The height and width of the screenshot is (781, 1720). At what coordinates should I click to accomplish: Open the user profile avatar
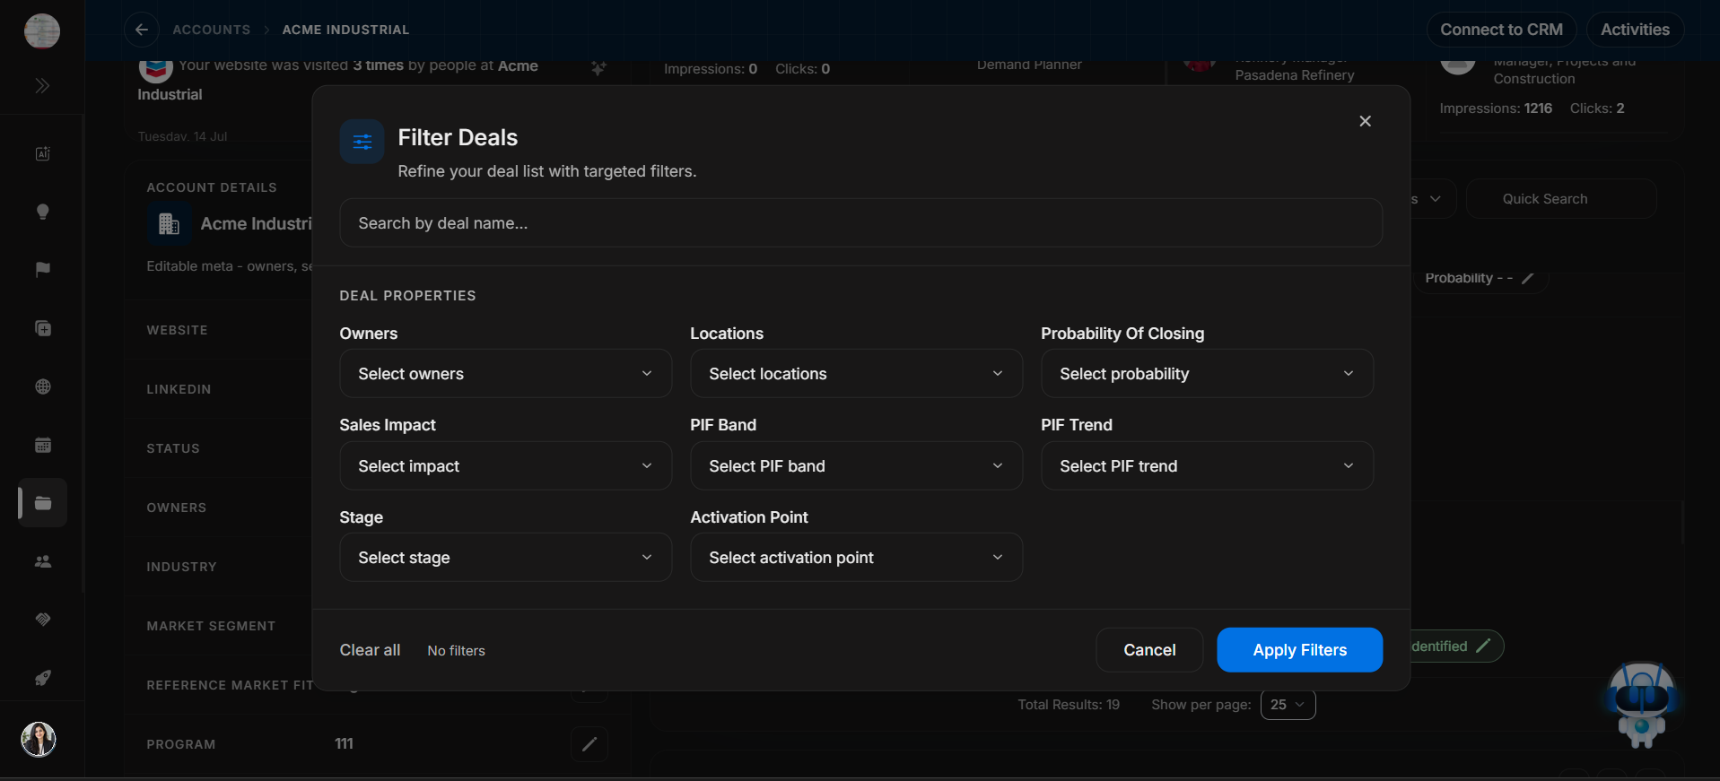click(x=39, y=740)
